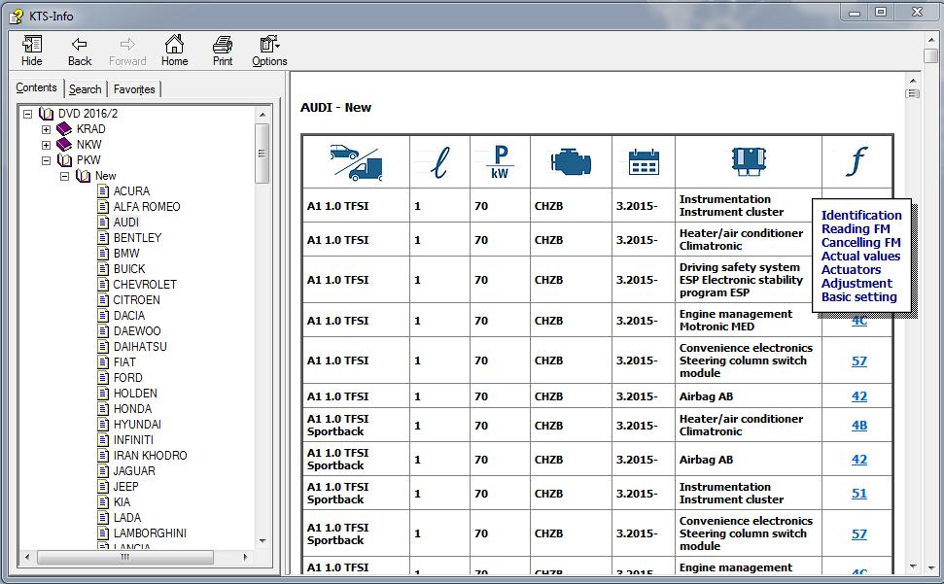This screenshot has height=584, width=944.
Task: Open the Home page icon
Action: click(174, 44)
